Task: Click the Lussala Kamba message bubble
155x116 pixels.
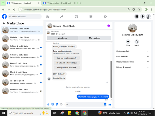Action: pos(59,78)
